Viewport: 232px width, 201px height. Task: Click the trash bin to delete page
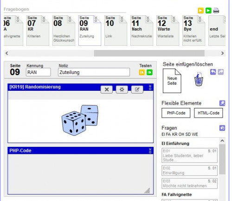click(x=199, y=79)
